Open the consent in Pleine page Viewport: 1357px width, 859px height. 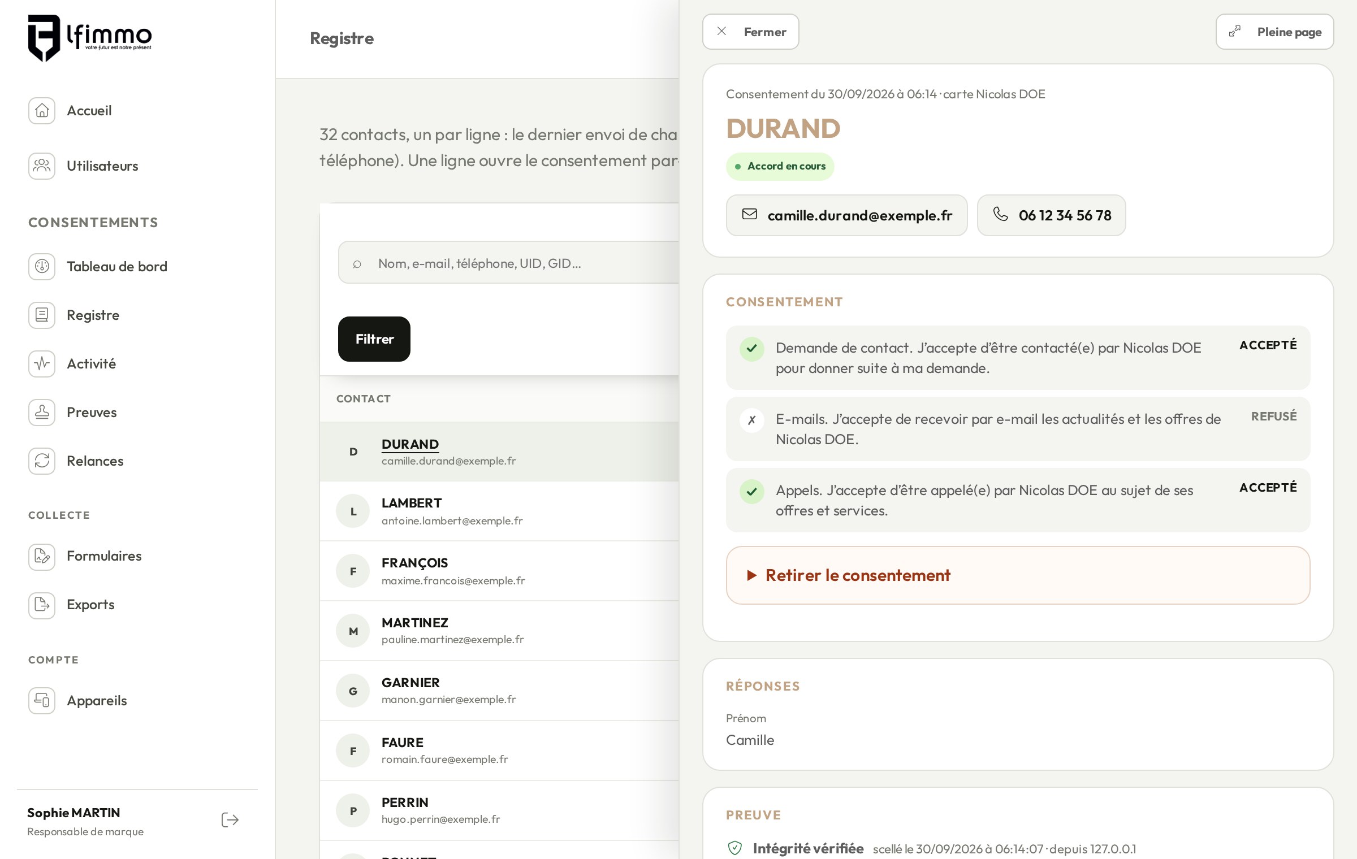tap(1274, 32)
